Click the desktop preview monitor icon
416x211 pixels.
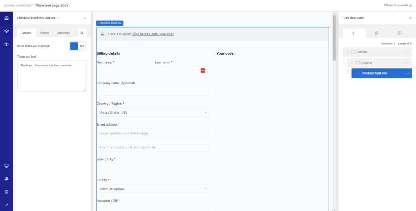(x=6, y=166)
